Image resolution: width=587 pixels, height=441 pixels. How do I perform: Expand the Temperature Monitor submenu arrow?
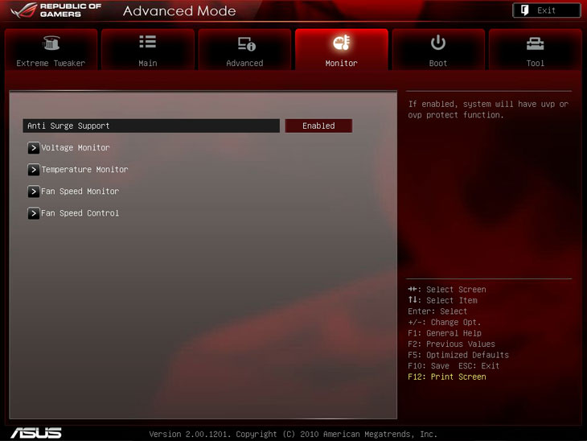pyautogui.click(x=33, y=170)
